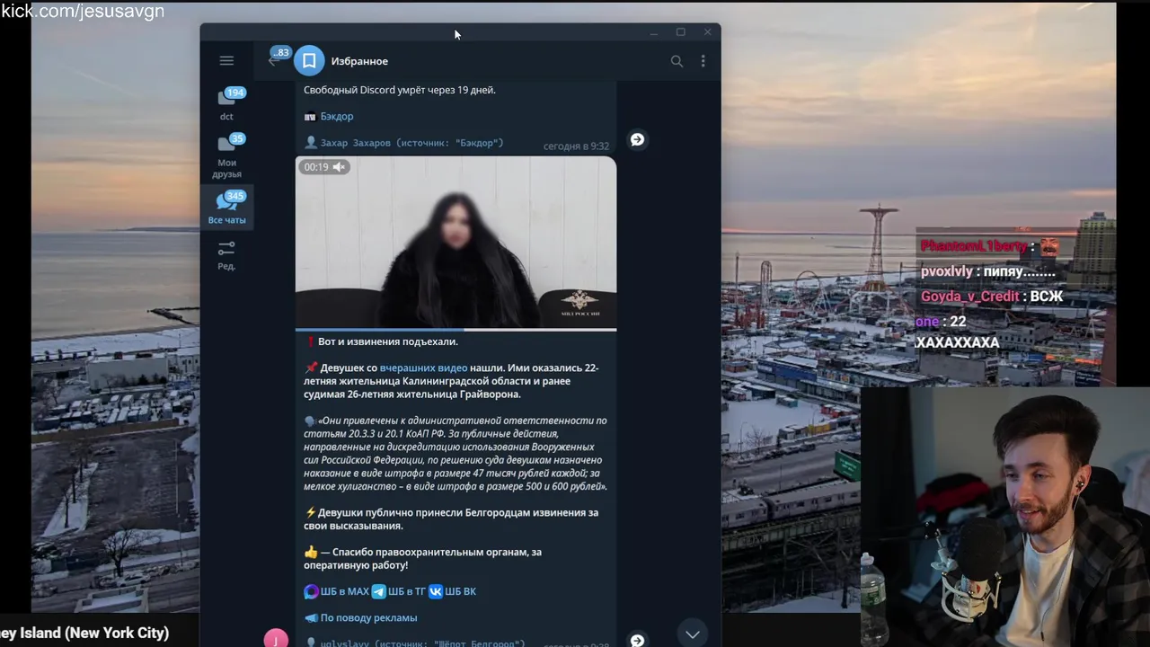Click the Спасибо правоохранительным органам paragraph
1150x647 pixels.
(422, 558)
